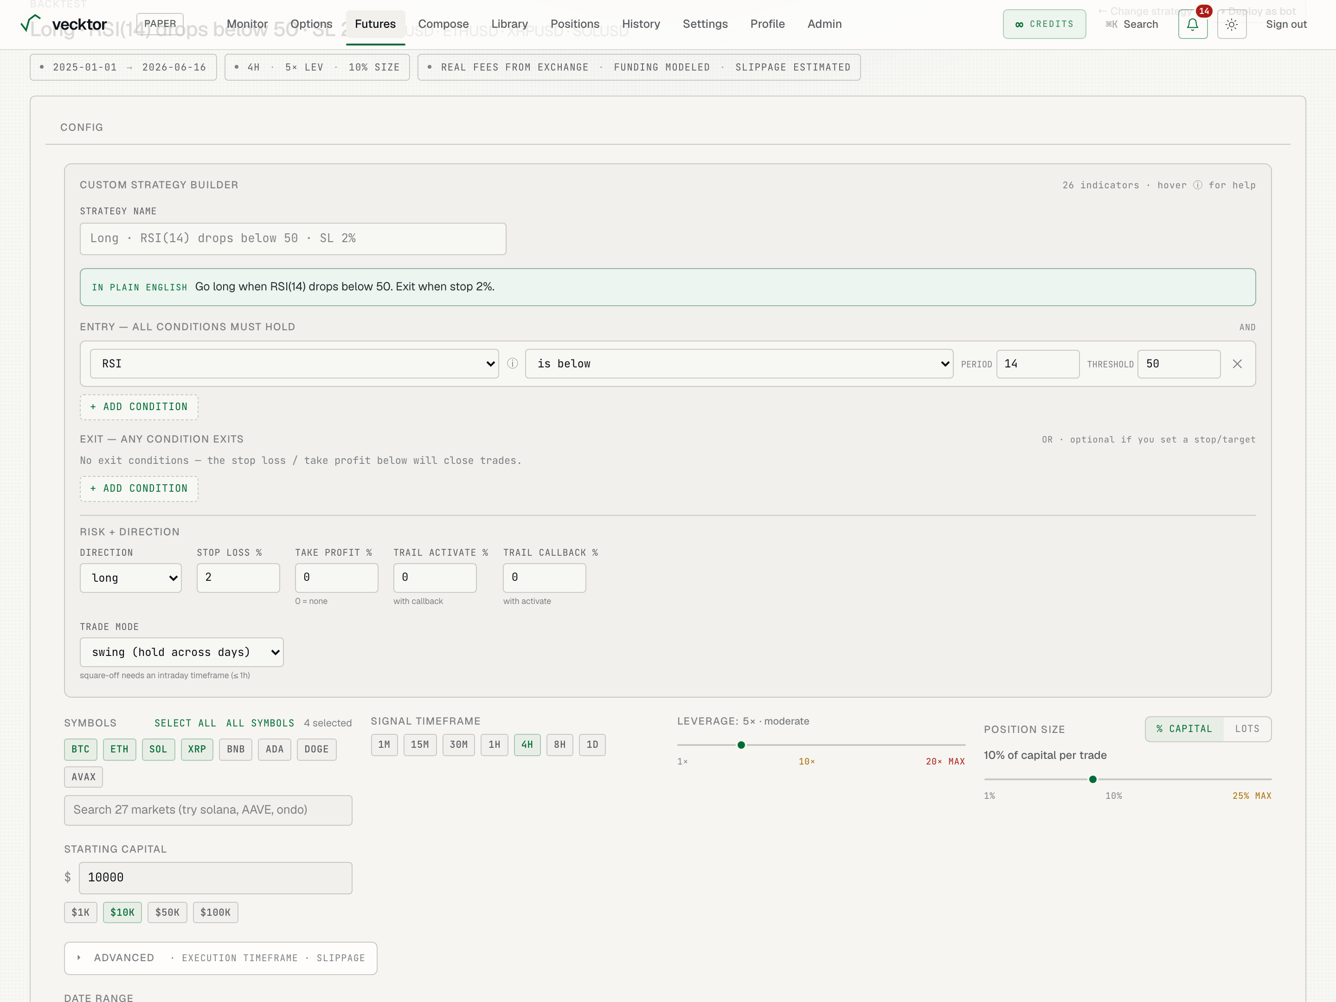Open the 'is below' comparator dropdown
The height and width of the screenshot is (1002, 1336).
click(x=739, y=364)
